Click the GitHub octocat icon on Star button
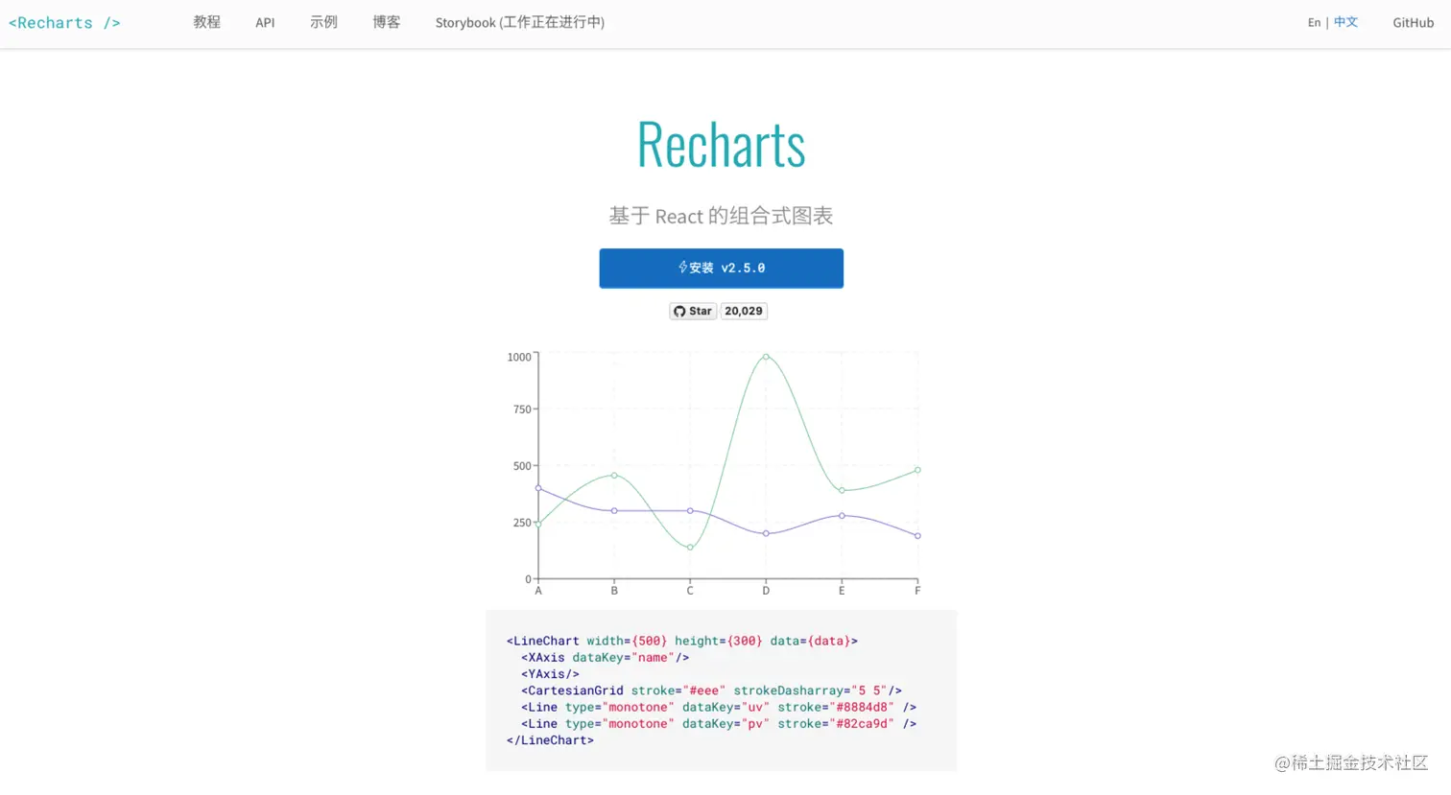Screen dimensions: 1451x795 pyautogui.click(x=679, y=311)
